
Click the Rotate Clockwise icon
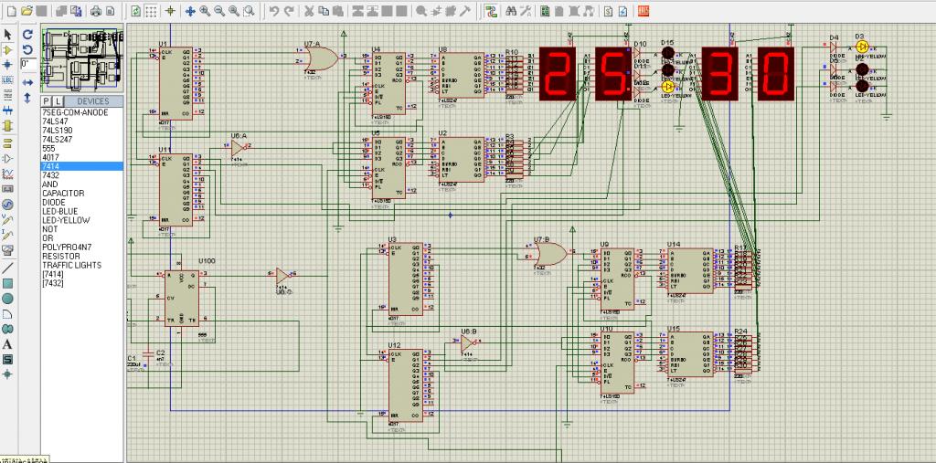tap(27, 34)
